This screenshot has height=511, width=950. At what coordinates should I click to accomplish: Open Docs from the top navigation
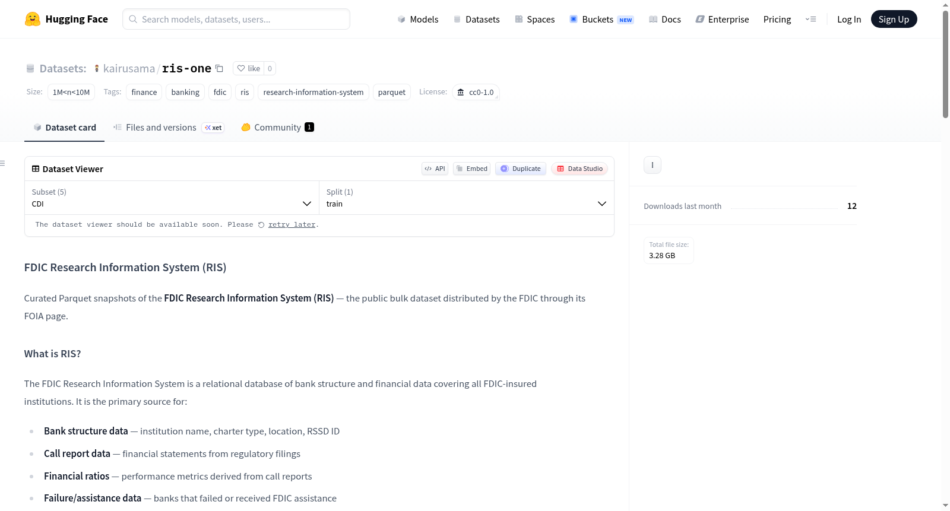[665, 19]
